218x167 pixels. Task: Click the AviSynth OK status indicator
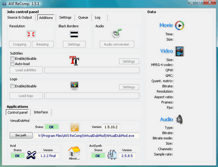tap(98, 156)
